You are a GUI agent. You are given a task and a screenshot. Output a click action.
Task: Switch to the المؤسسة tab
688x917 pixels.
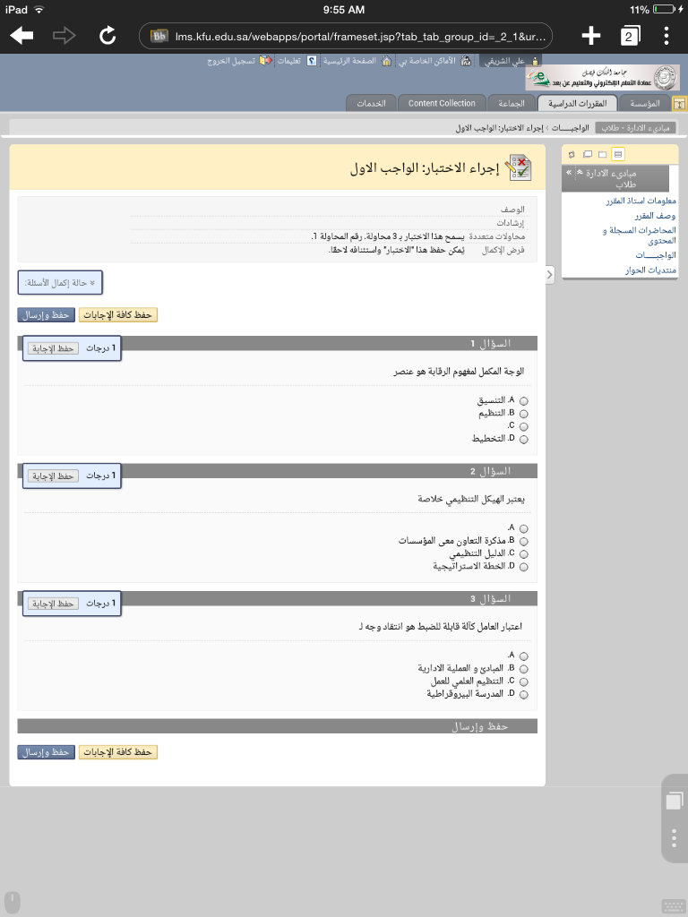(x=644, y=104)
